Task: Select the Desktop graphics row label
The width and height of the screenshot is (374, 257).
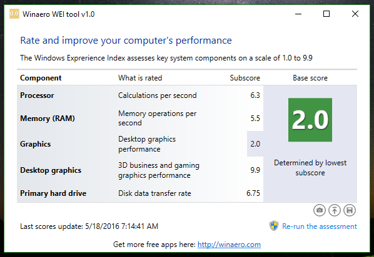Action: 51,170
